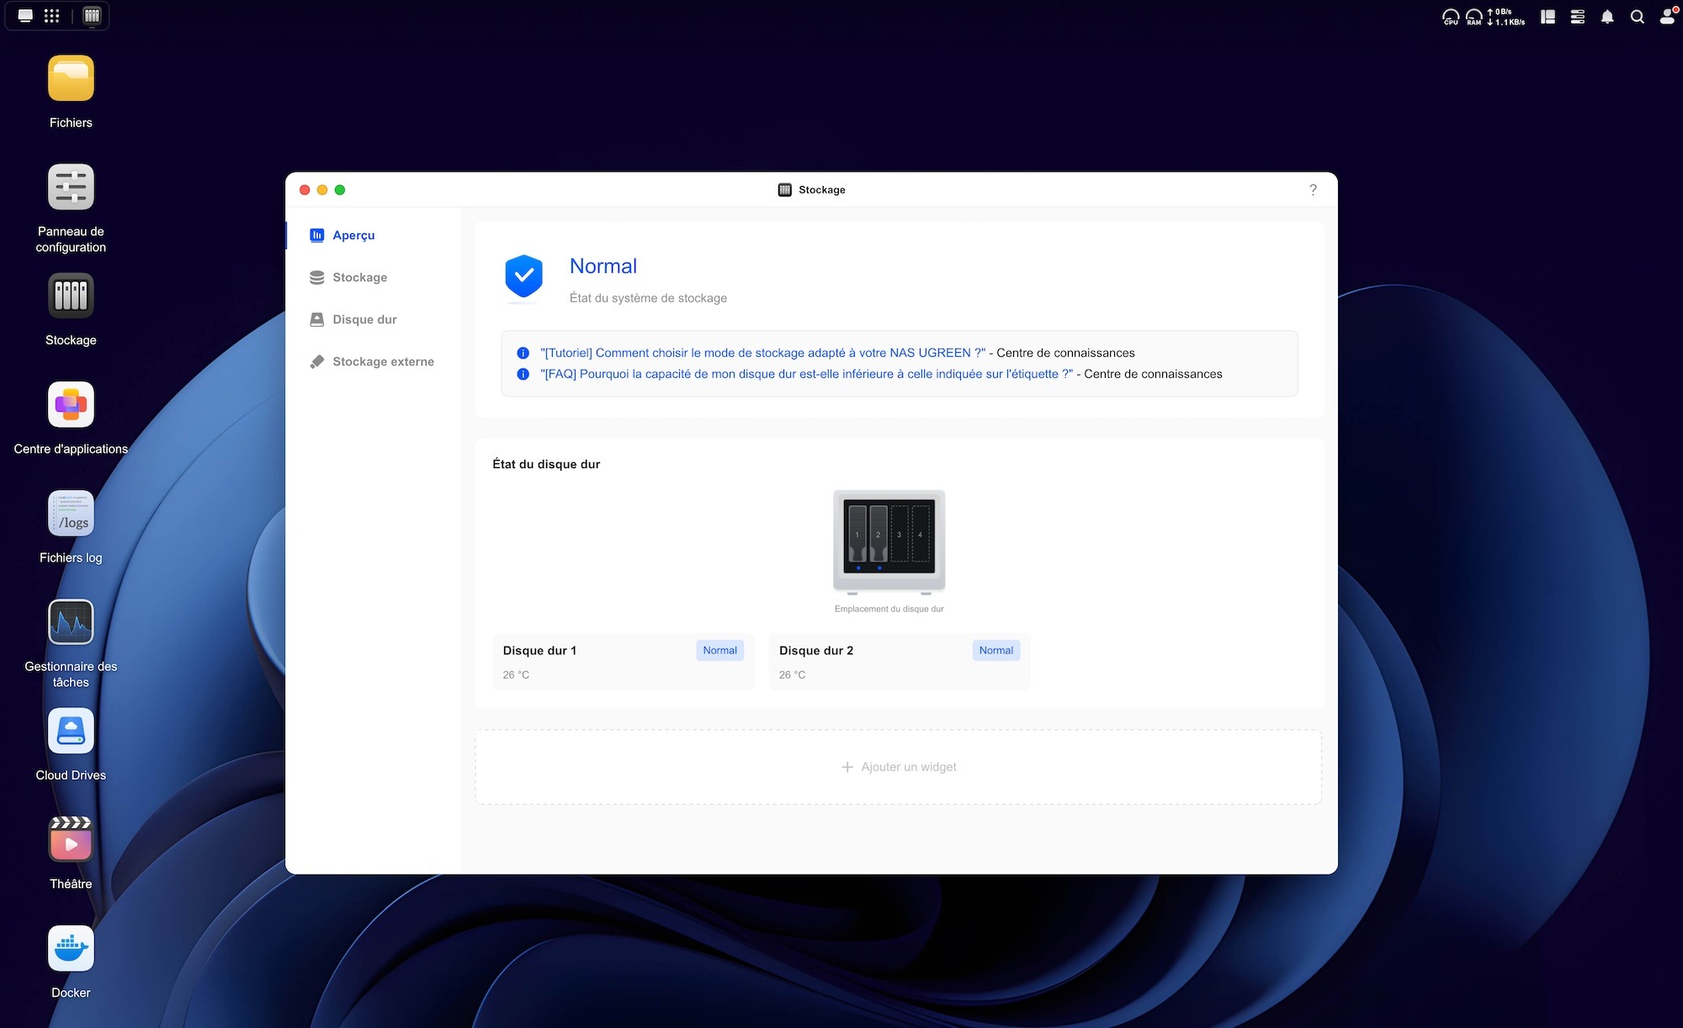
Task: Go to Disque dur sidebar section
Action: point(364,320)
